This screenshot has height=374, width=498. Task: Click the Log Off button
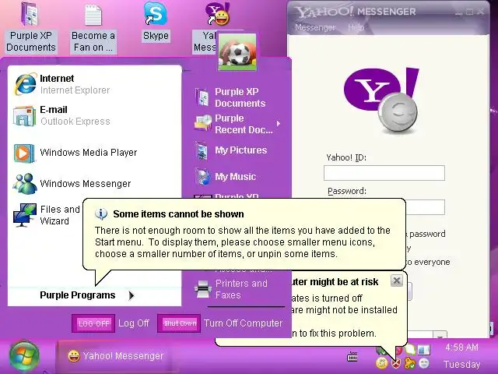tap(93, 323)
